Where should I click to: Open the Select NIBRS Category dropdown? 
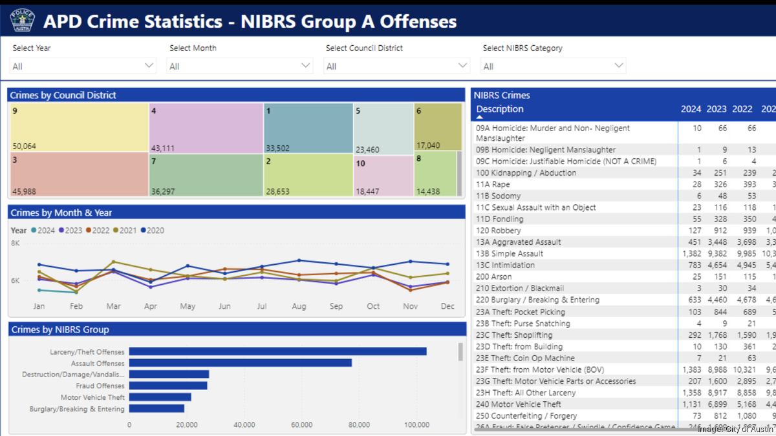[x=554, y=66]
